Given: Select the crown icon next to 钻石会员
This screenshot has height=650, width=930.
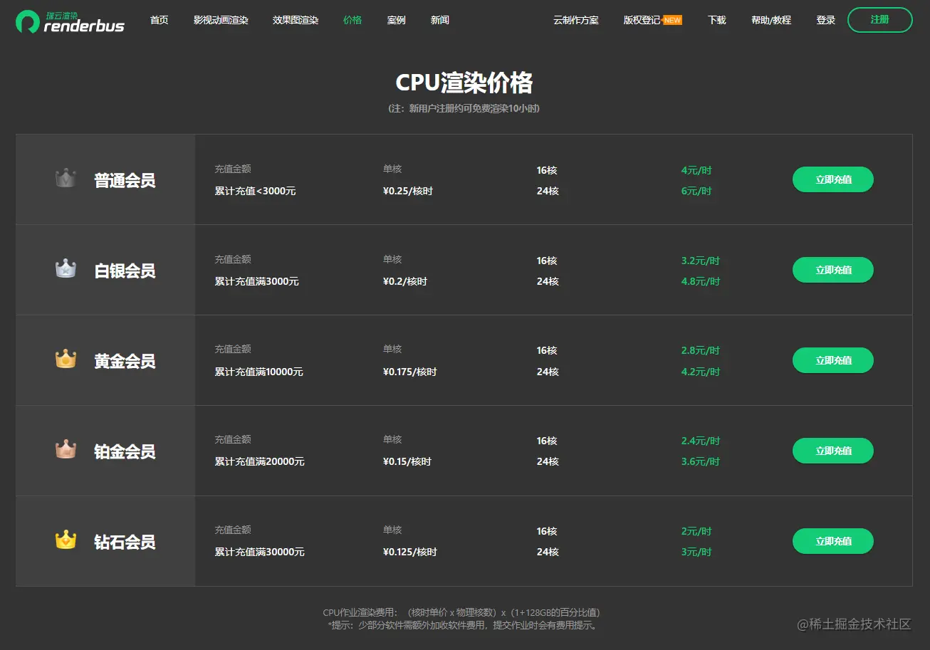Looking at the screenshot, I should click(66, 540).
